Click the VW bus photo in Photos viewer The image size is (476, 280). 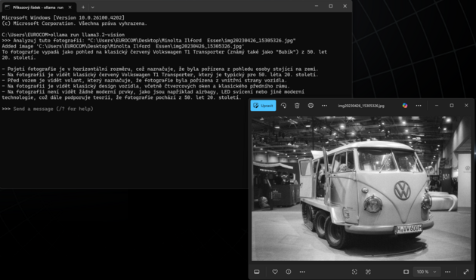361,189
